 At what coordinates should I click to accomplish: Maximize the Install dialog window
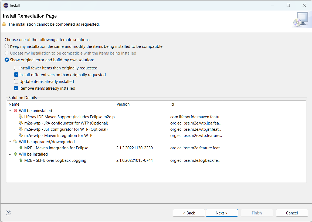click(x=288, y=5)
